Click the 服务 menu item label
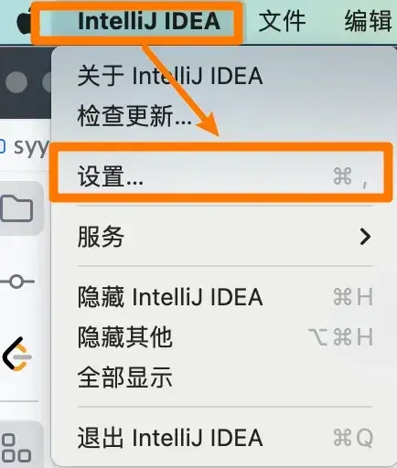This screenshot has width=397, height=468. (x=101, y=237)
